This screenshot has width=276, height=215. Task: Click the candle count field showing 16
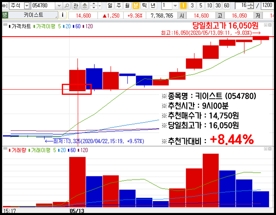tap(241, 6)
